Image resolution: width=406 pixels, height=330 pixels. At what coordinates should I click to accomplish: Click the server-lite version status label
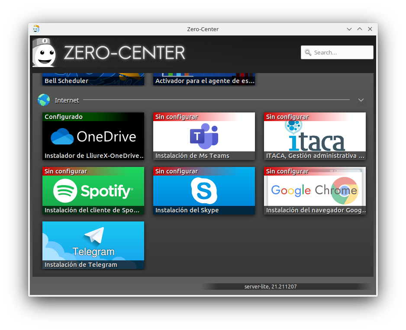click(x=271, y=287)
